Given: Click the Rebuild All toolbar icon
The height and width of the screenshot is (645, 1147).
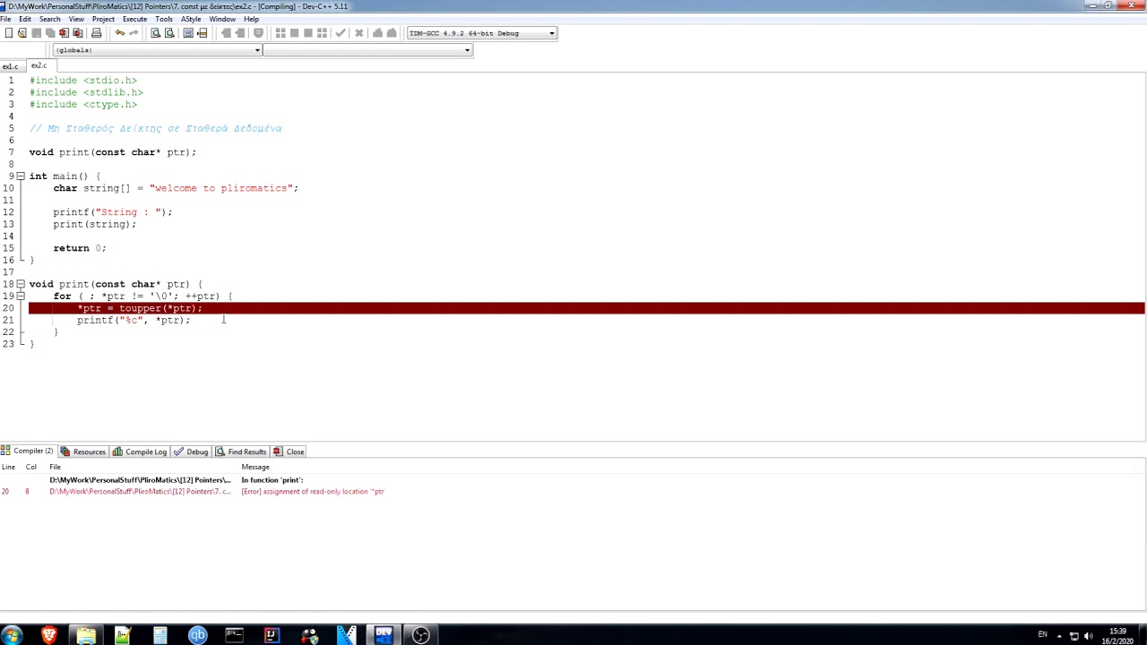Looking at the screenshot, I should tap(323, 33).
